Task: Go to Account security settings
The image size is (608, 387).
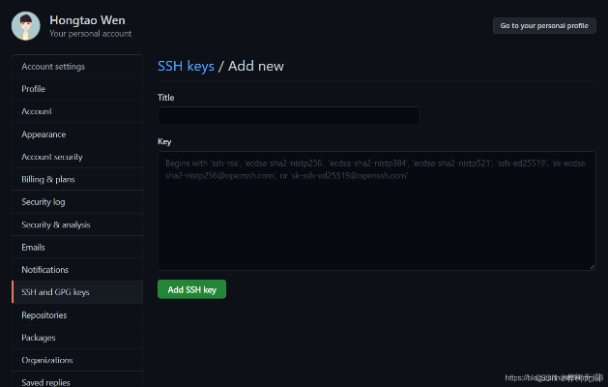Action: pyautogui.click(x=52, y=157)
